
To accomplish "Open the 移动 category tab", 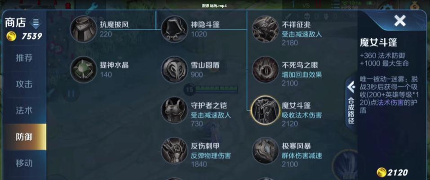I will [x=24, y=163].
